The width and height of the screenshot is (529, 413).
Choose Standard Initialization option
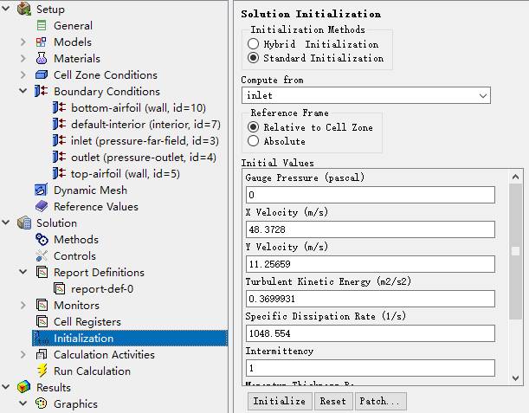(x=253, y=58)
